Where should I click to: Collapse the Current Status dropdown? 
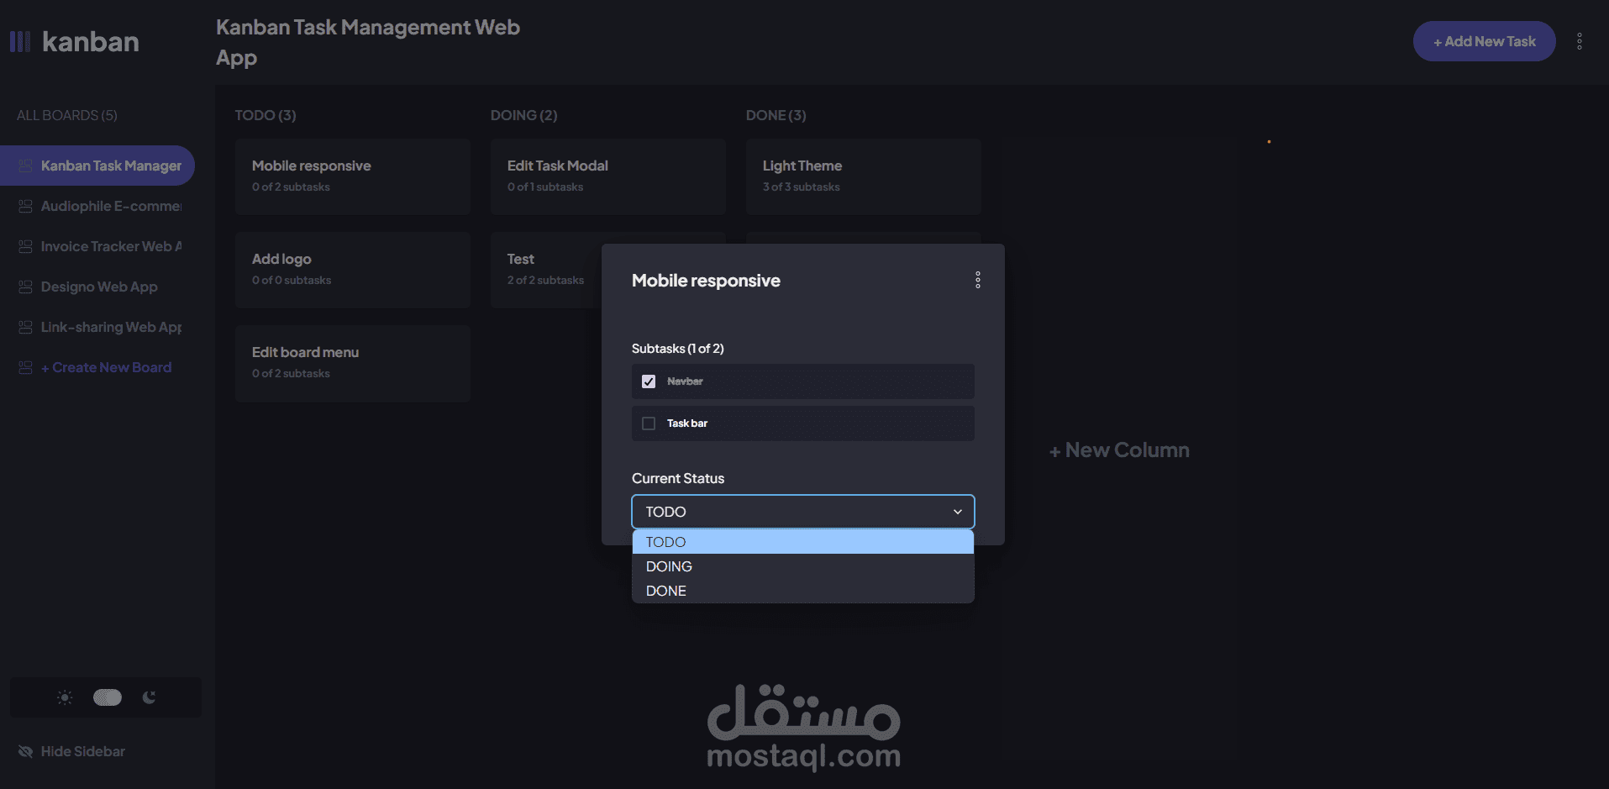point(957,512)
